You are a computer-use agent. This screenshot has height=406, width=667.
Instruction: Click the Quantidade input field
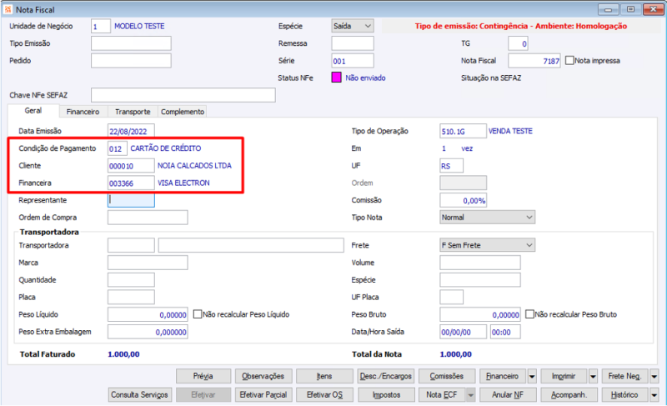(131, 280)
